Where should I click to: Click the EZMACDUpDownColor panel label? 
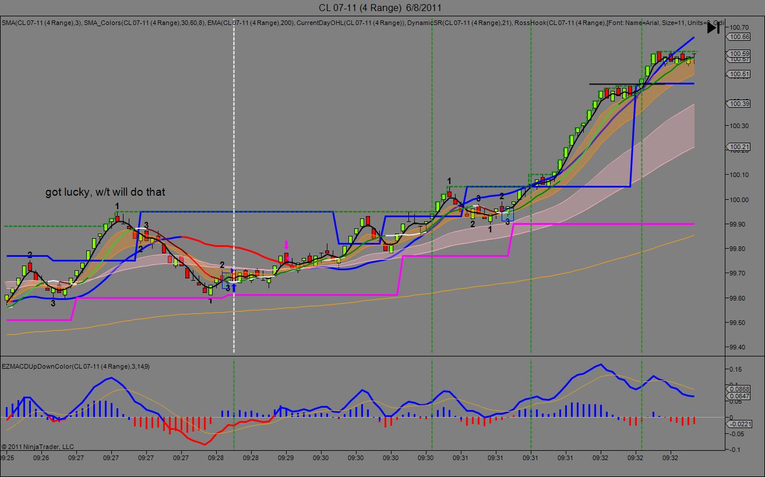(76, 366)
